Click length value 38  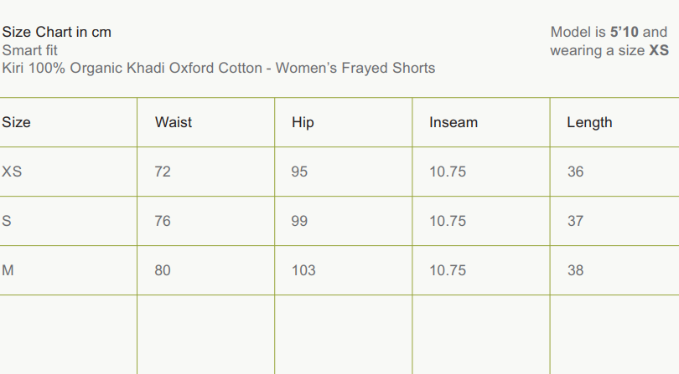pos(575,270)
